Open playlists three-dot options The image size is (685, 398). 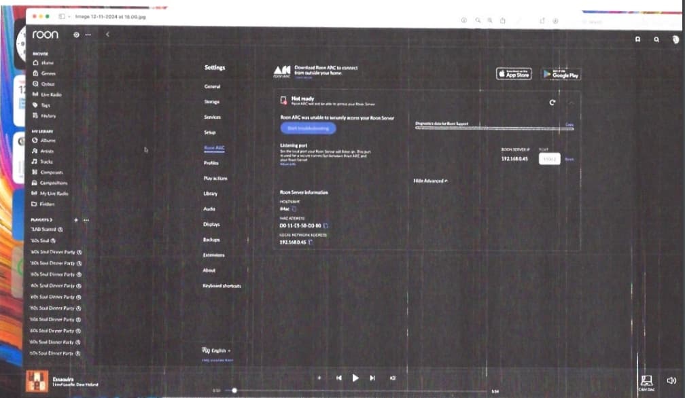[86, 220]
